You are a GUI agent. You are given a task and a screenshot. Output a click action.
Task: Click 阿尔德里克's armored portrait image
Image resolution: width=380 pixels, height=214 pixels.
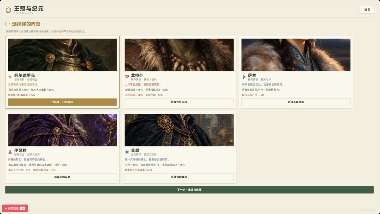tap(62, 55)
